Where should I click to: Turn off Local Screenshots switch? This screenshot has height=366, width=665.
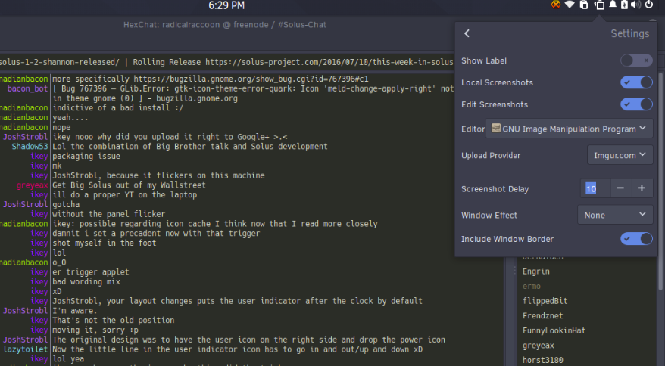click(636, 82)
